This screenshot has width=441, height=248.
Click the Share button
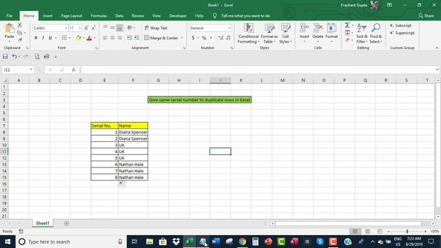click(x=426, y=16)
